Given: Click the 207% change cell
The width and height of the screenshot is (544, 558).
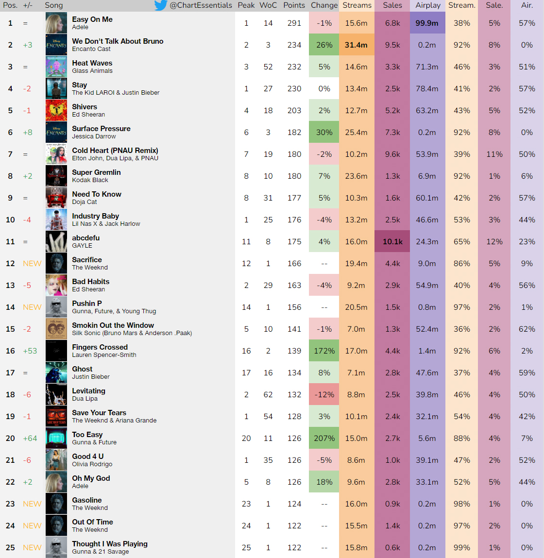Looking at the screenshot, I should tap(324, 438).
